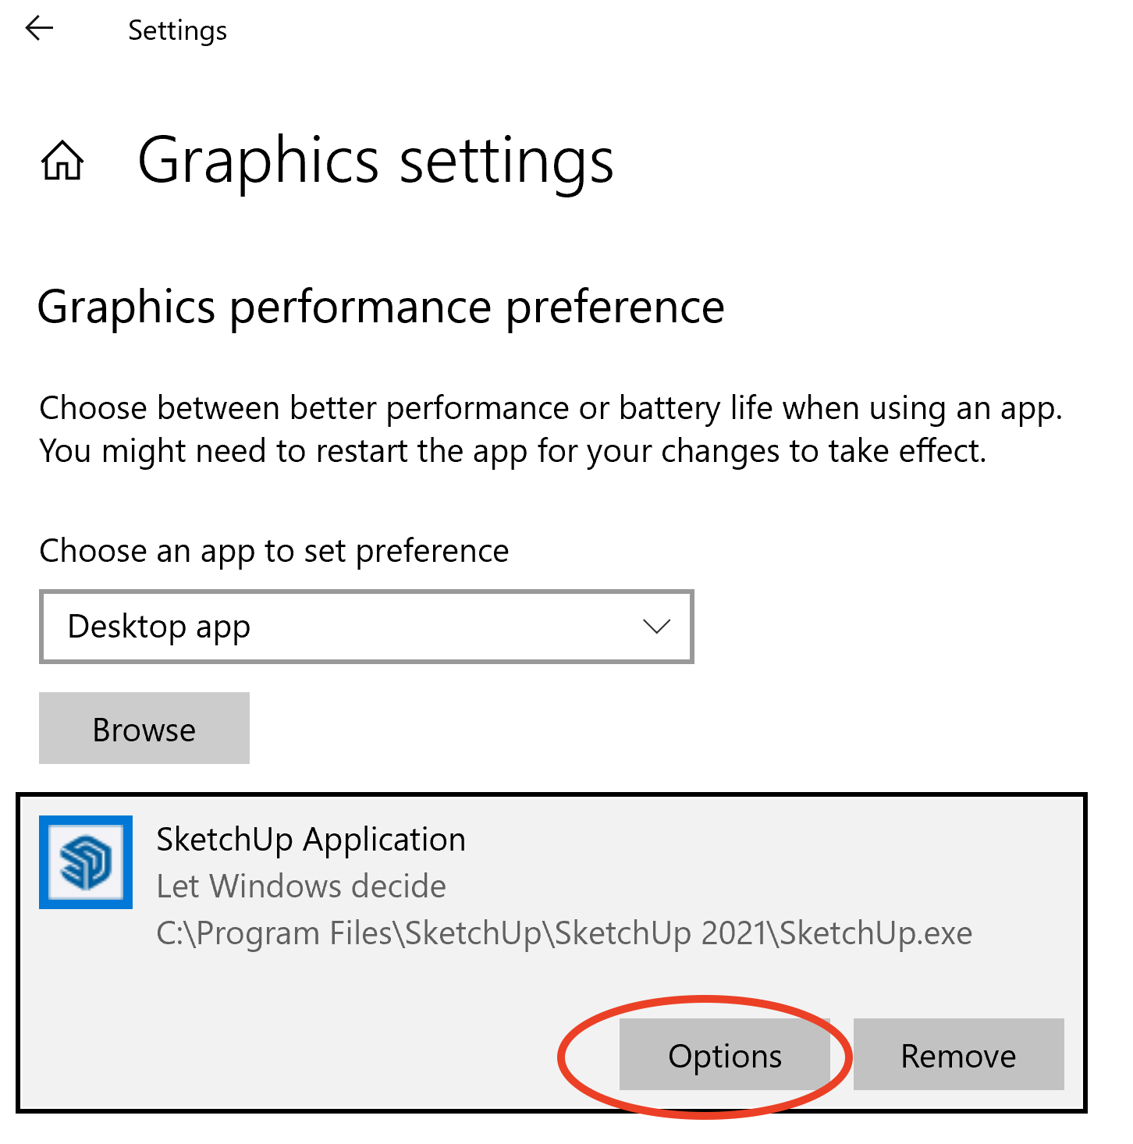Image resolution: width=1133 pixels, height=1144 pixels.
Task: Click the back arrow in Settings
Action: (x=38, y=30)
